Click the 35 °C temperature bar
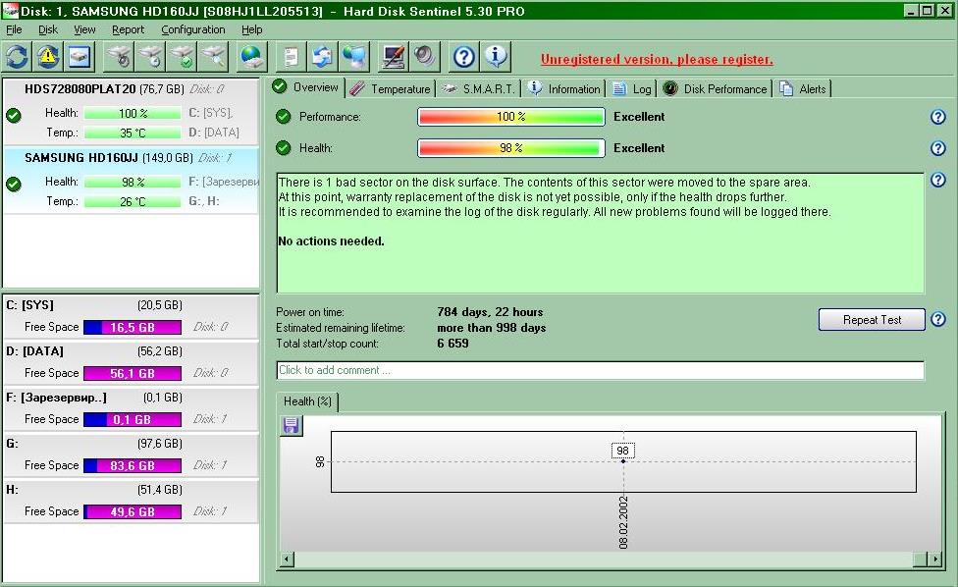Screen dimensions: 958x587 pyautogui.click(x=132, y=133)
